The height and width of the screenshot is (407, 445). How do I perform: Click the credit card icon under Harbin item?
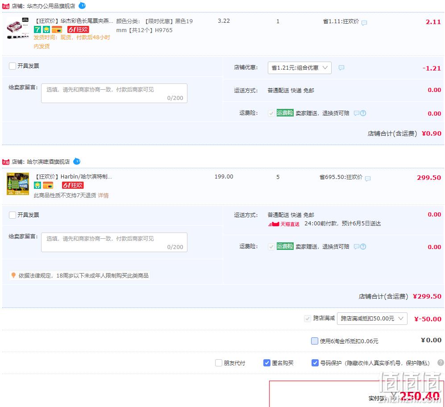(x=48, y=185)
